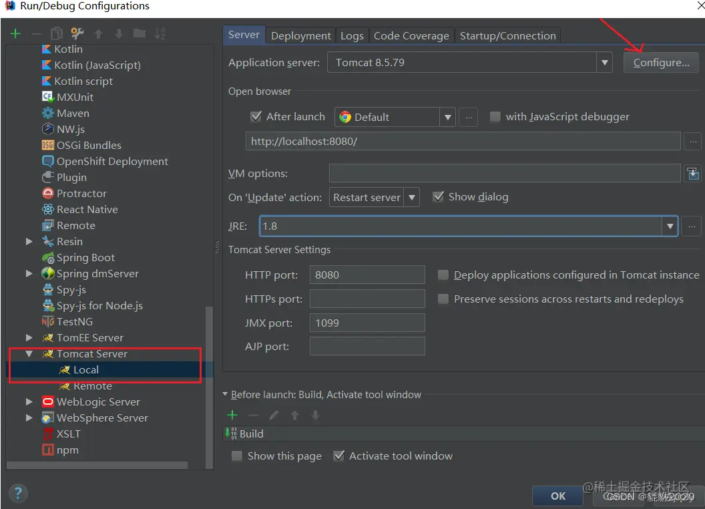
Task: Expand the Spring dmServer tree node
Action: click(x=29, y=274)
